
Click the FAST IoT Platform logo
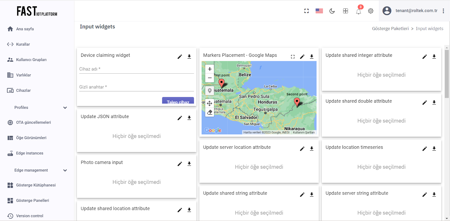click(x=37, y=11)
